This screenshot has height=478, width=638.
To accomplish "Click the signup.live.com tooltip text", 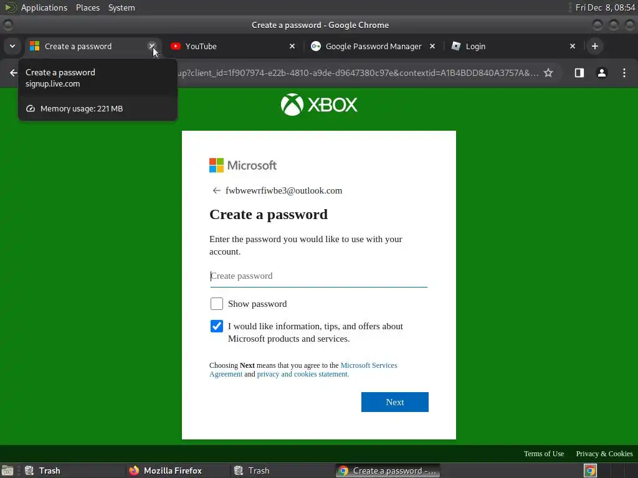I will pos(52,84).
